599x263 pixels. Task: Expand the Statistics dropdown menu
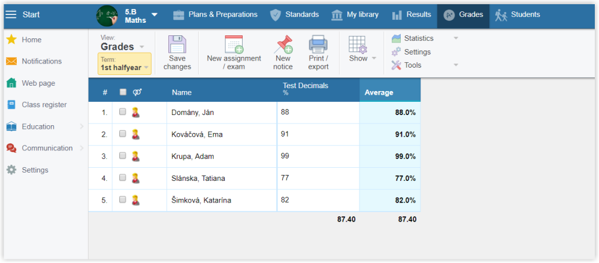[x=456, y=38]
